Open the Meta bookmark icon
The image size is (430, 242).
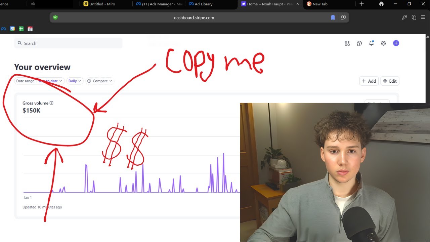point(3,29)
